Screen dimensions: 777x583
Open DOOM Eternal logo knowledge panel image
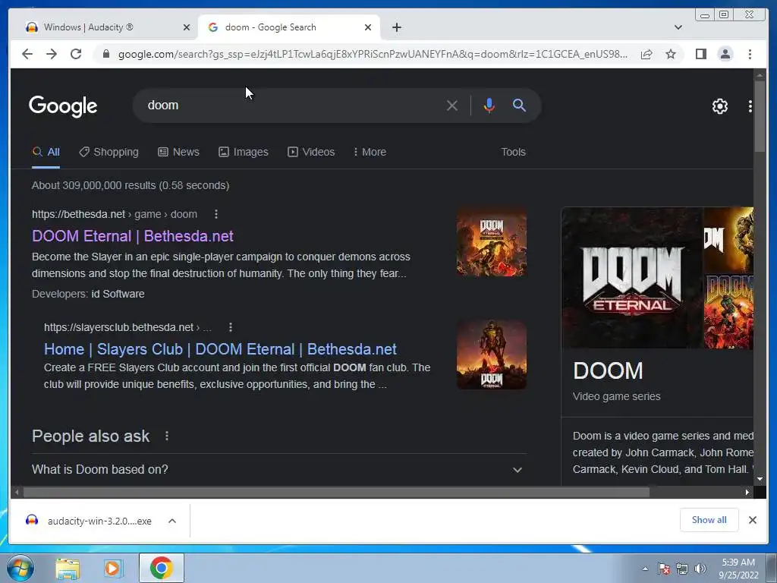pos(632,278)
